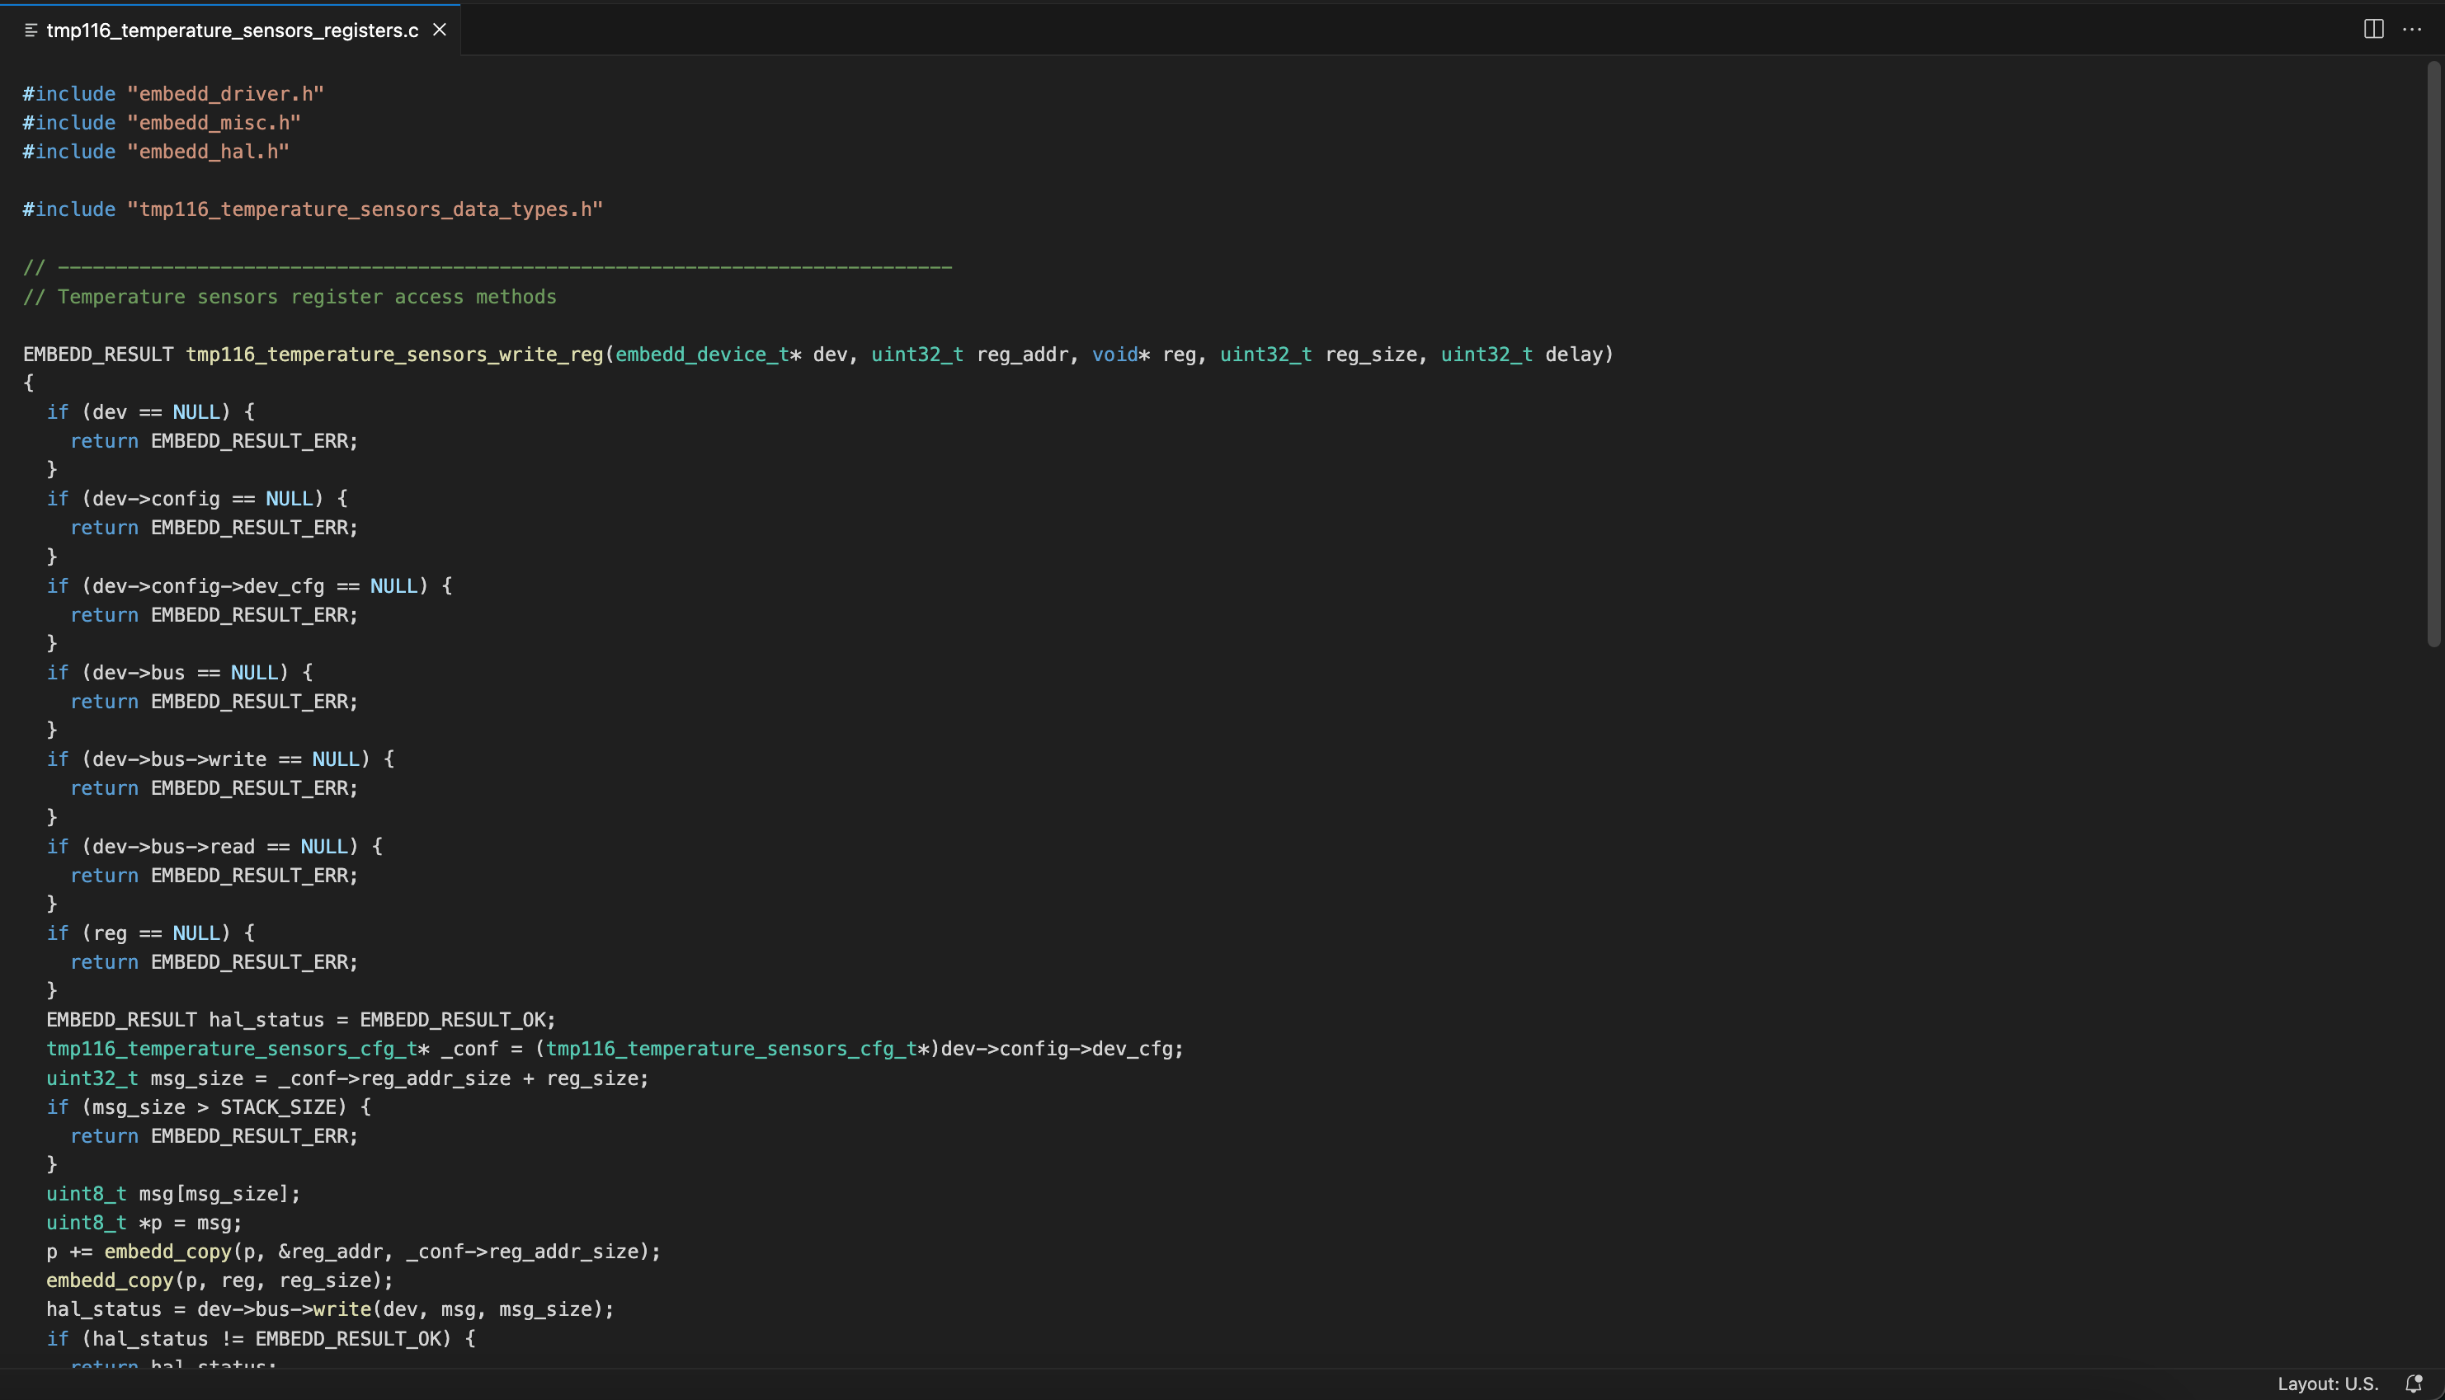Screen dimensions: 2445x1400
Task: Open the More Actions ellipsis menu
Action: [x=2411, y=29]
